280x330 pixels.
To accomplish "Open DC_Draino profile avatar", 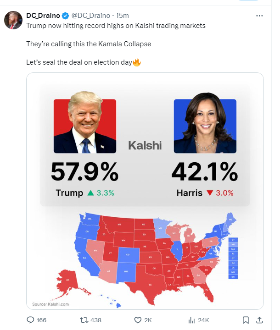I will [x=13, y=20].
